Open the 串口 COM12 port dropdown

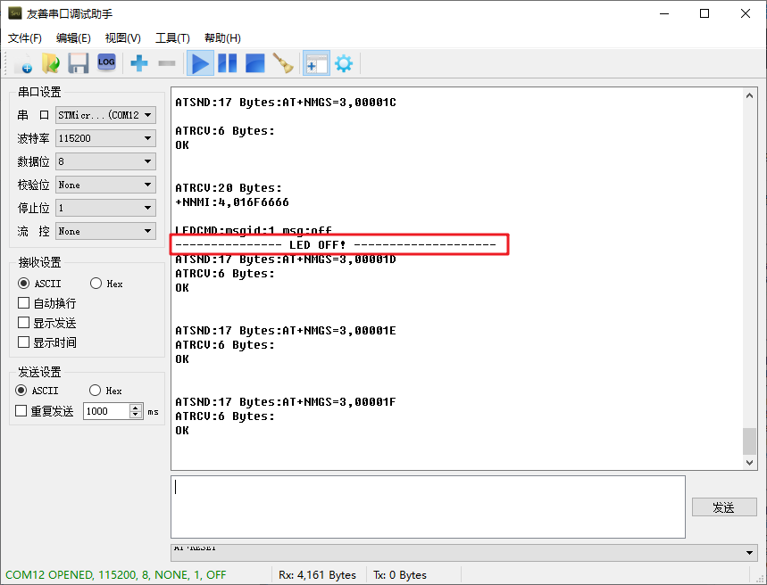point(105,115)
